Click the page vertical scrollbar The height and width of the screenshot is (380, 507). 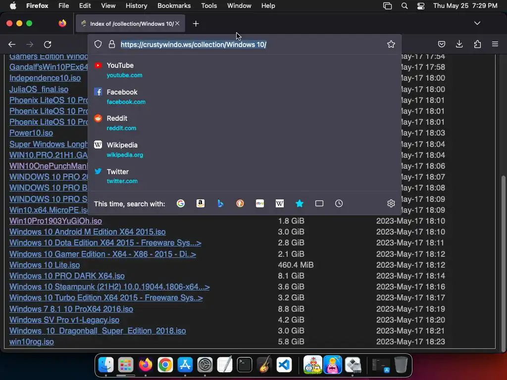pyautogui.click(x=503, y=263)
